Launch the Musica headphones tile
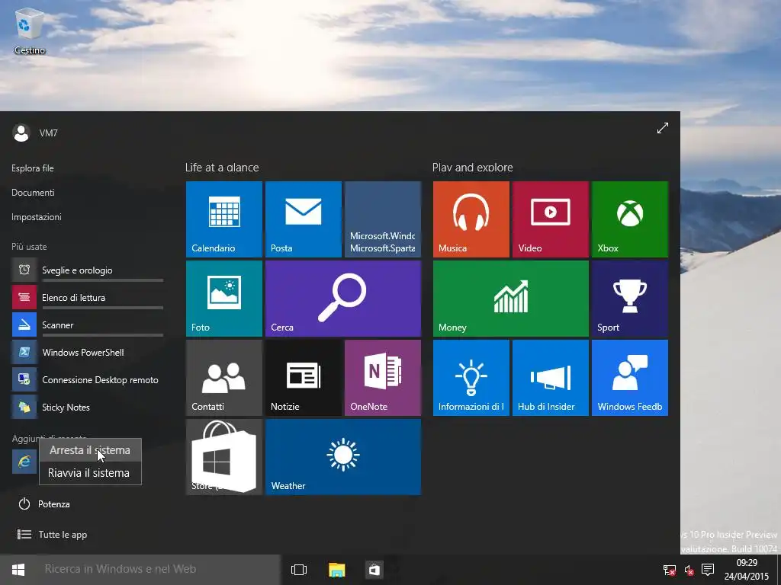Viewport: 781px width, 585px height. tap(471, 219)
